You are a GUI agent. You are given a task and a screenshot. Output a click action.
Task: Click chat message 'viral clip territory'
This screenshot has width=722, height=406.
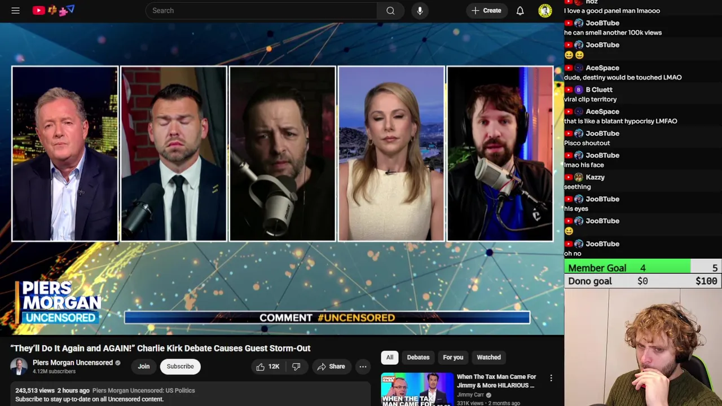(590, 99)
